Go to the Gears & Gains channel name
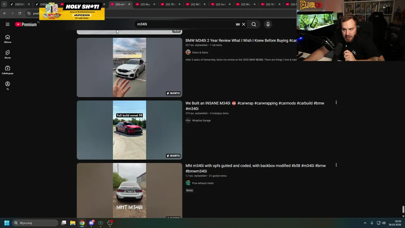The height and width of the screenshot is (228, 405). pos(200,53)
